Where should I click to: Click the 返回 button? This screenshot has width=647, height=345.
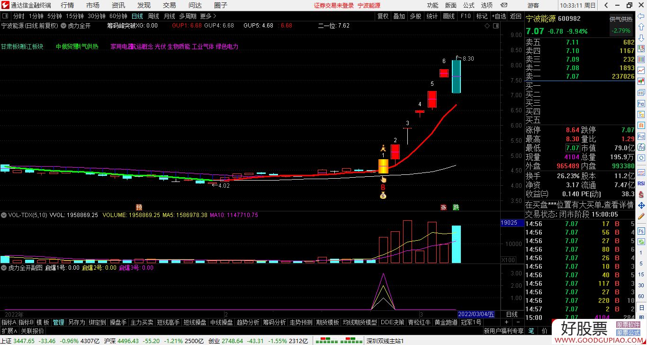pos(515,16)
